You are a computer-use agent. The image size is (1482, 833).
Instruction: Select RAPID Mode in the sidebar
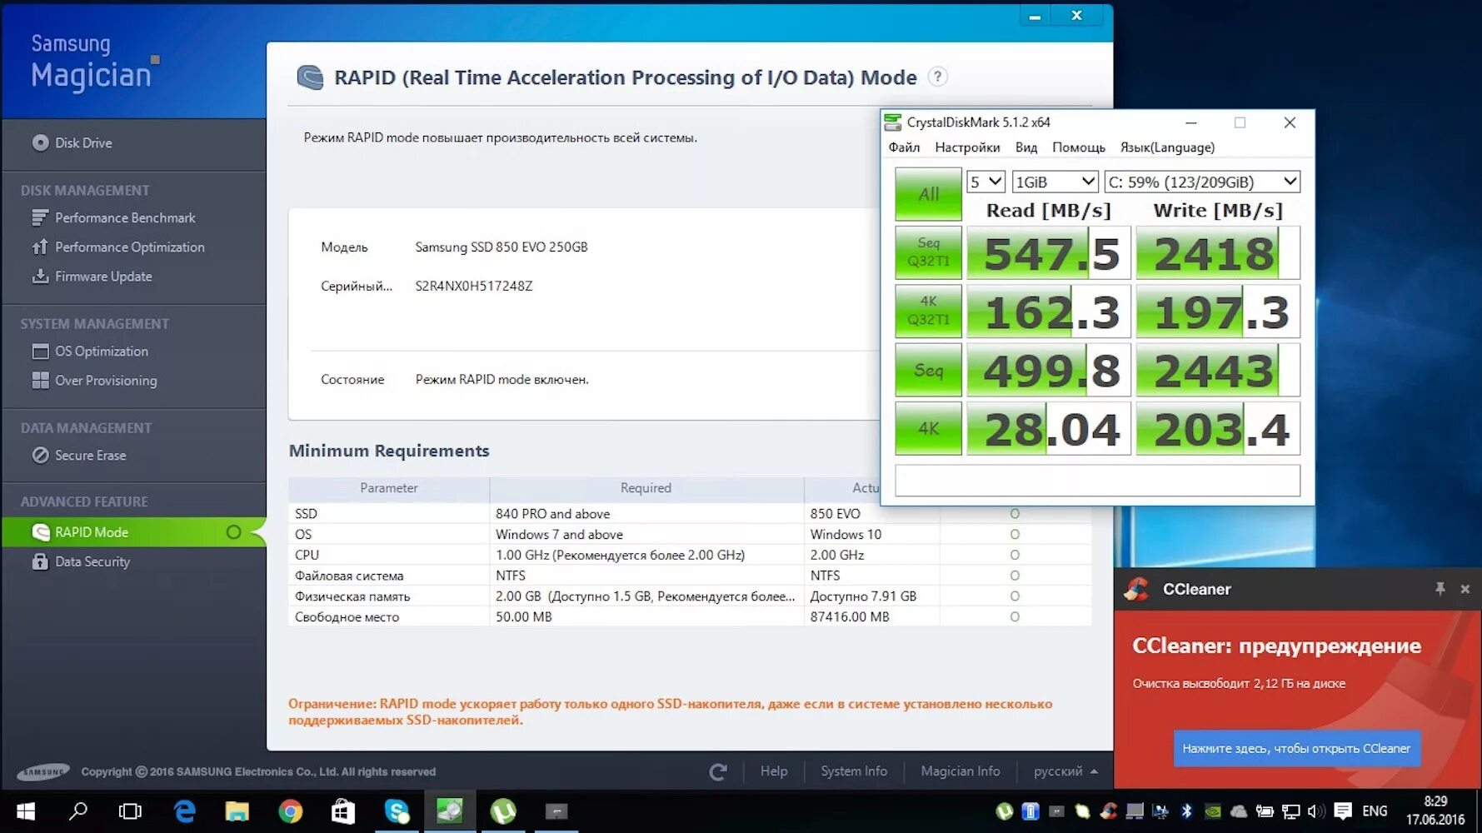133,532
